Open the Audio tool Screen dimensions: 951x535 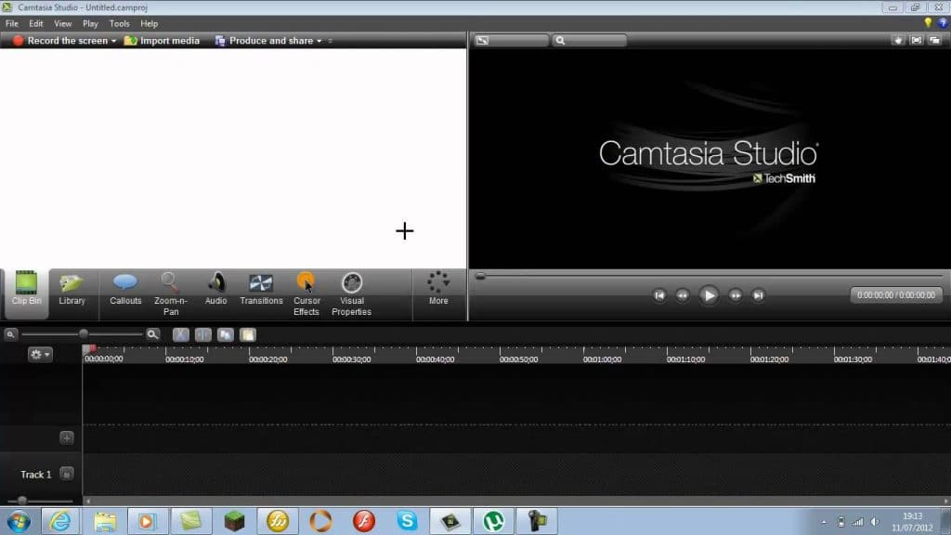tap(215, 289)
